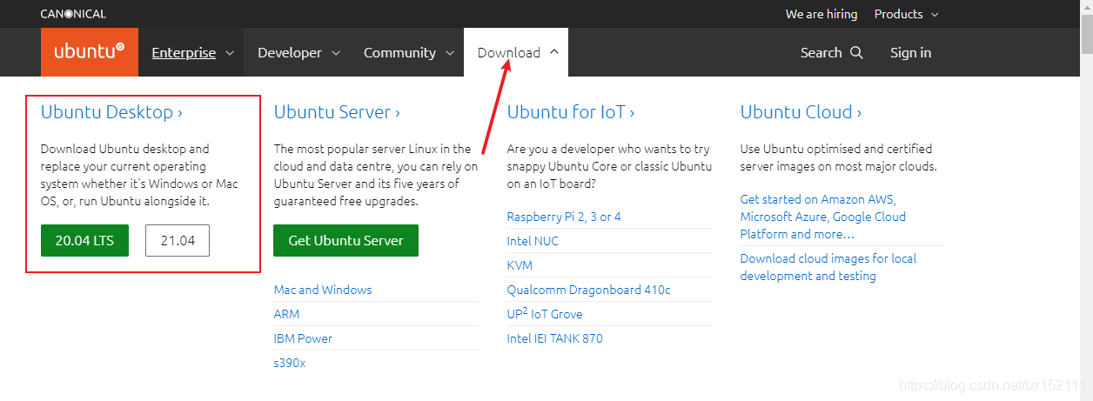Image resolution: width=1093 pixels, height=401 pixels.
Task: Click Download cloud images for local development
Action: [828, 267]
